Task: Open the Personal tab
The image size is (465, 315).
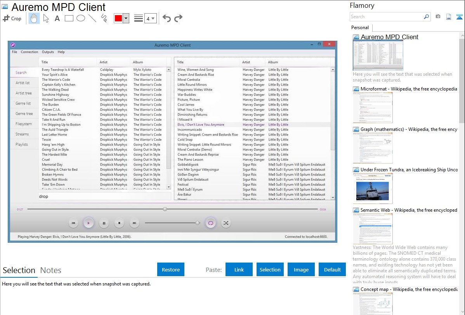Action: [360, 28]
